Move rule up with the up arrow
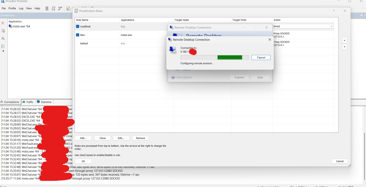 [x=344, y=41]
